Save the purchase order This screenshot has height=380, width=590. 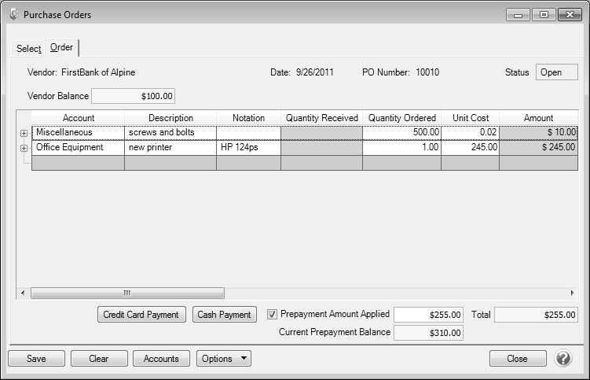36,359
